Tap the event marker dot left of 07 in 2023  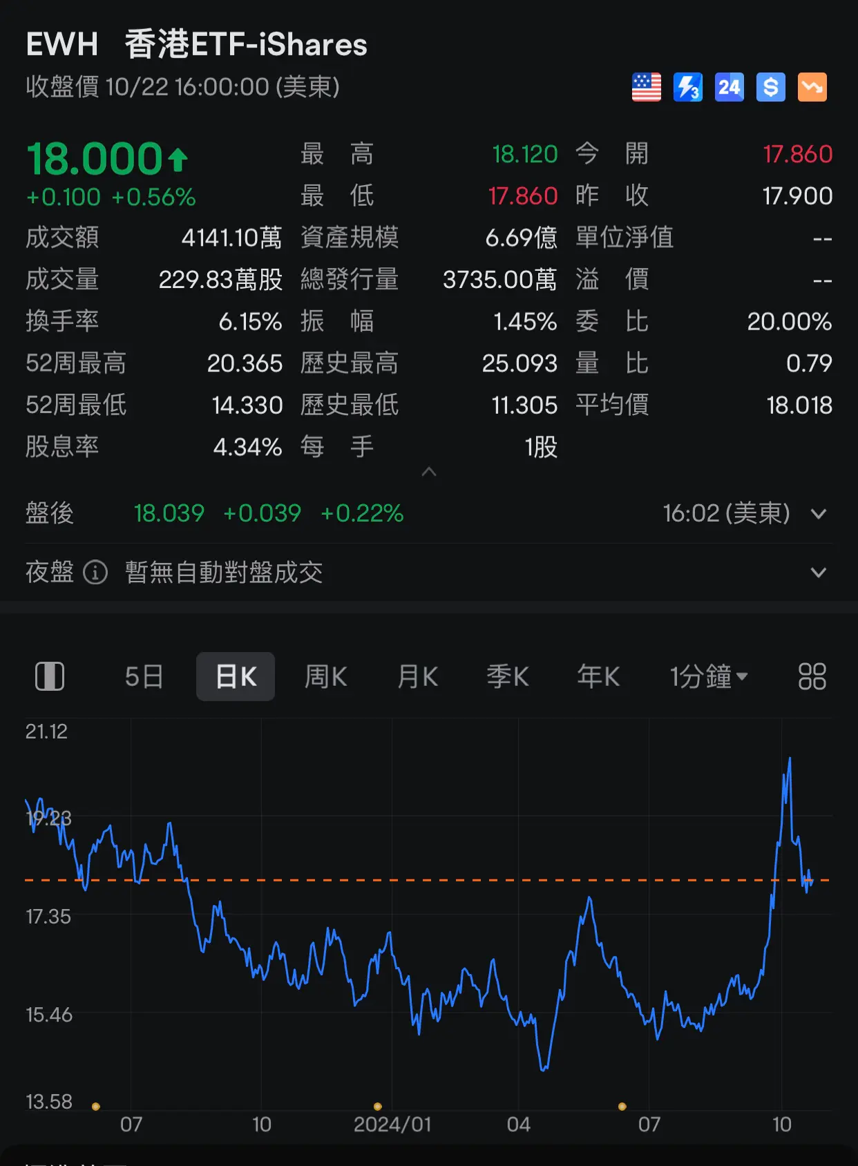(96, 1107)
